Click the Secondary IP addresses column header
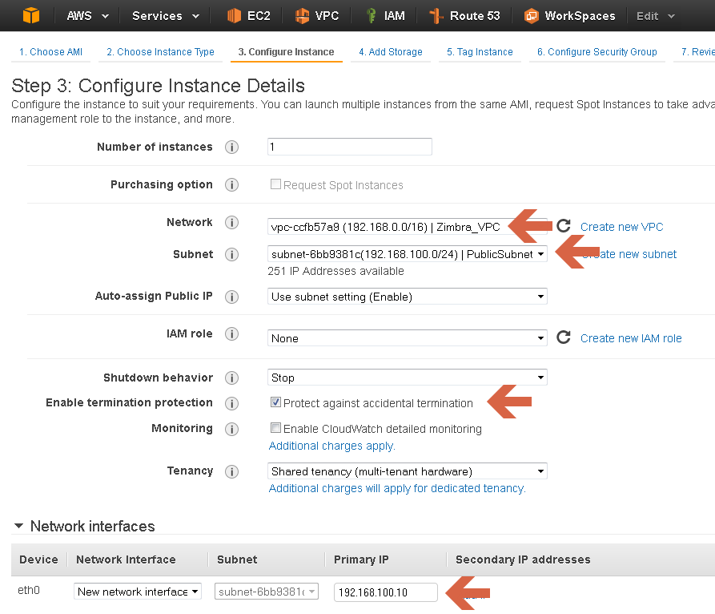This screenshot has width=715, height=614. (523, 559)
